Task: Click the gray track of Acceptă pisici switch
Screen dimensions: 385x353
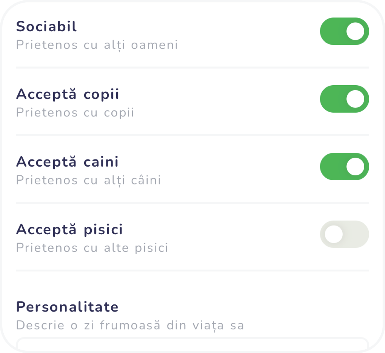Action: (357, 234)
